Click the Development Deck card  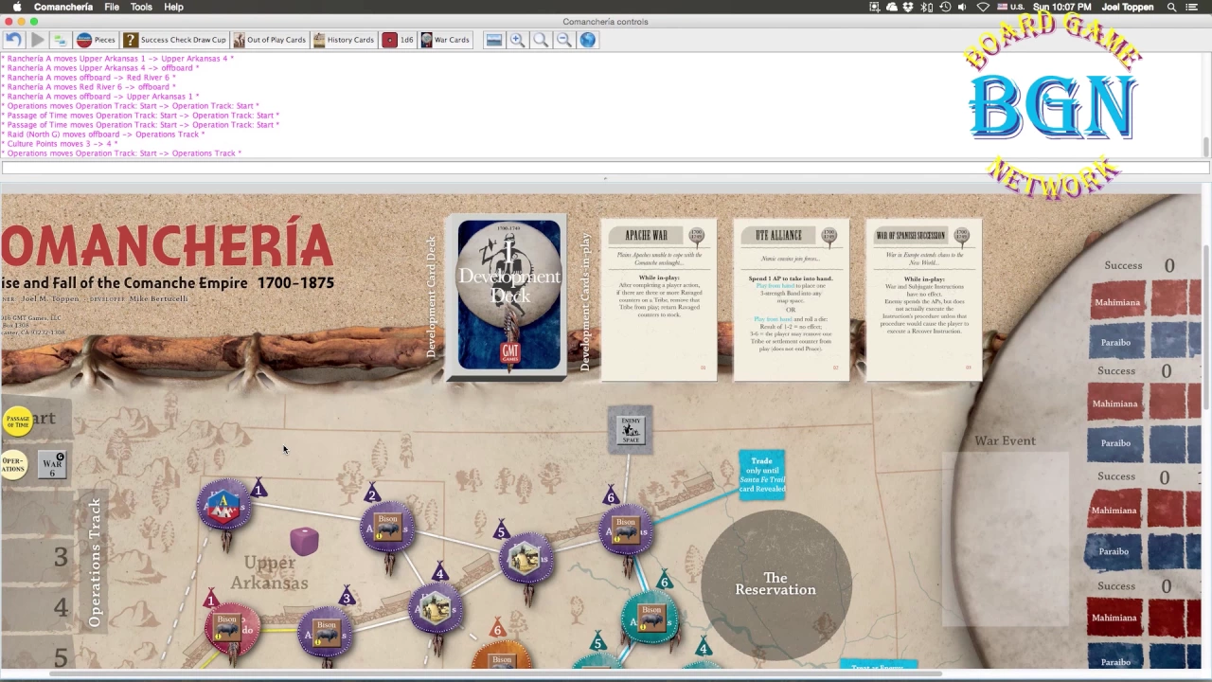pos(509,295)
